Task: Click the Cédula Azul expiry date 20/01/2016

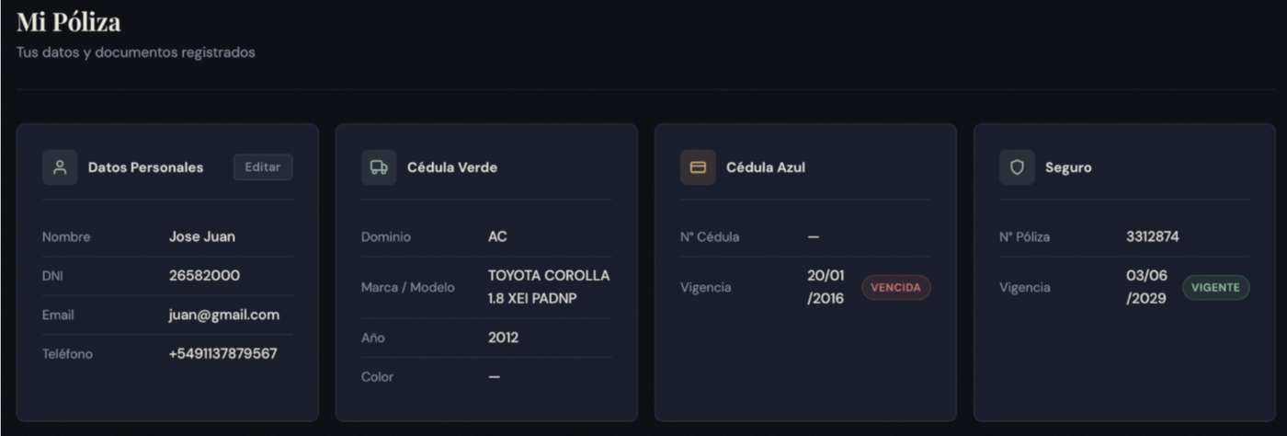Action: click(826, 287)
